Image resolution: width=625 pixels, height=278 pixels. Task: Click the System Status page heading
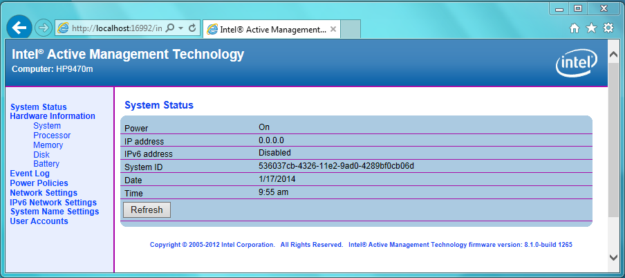(159, 105)
